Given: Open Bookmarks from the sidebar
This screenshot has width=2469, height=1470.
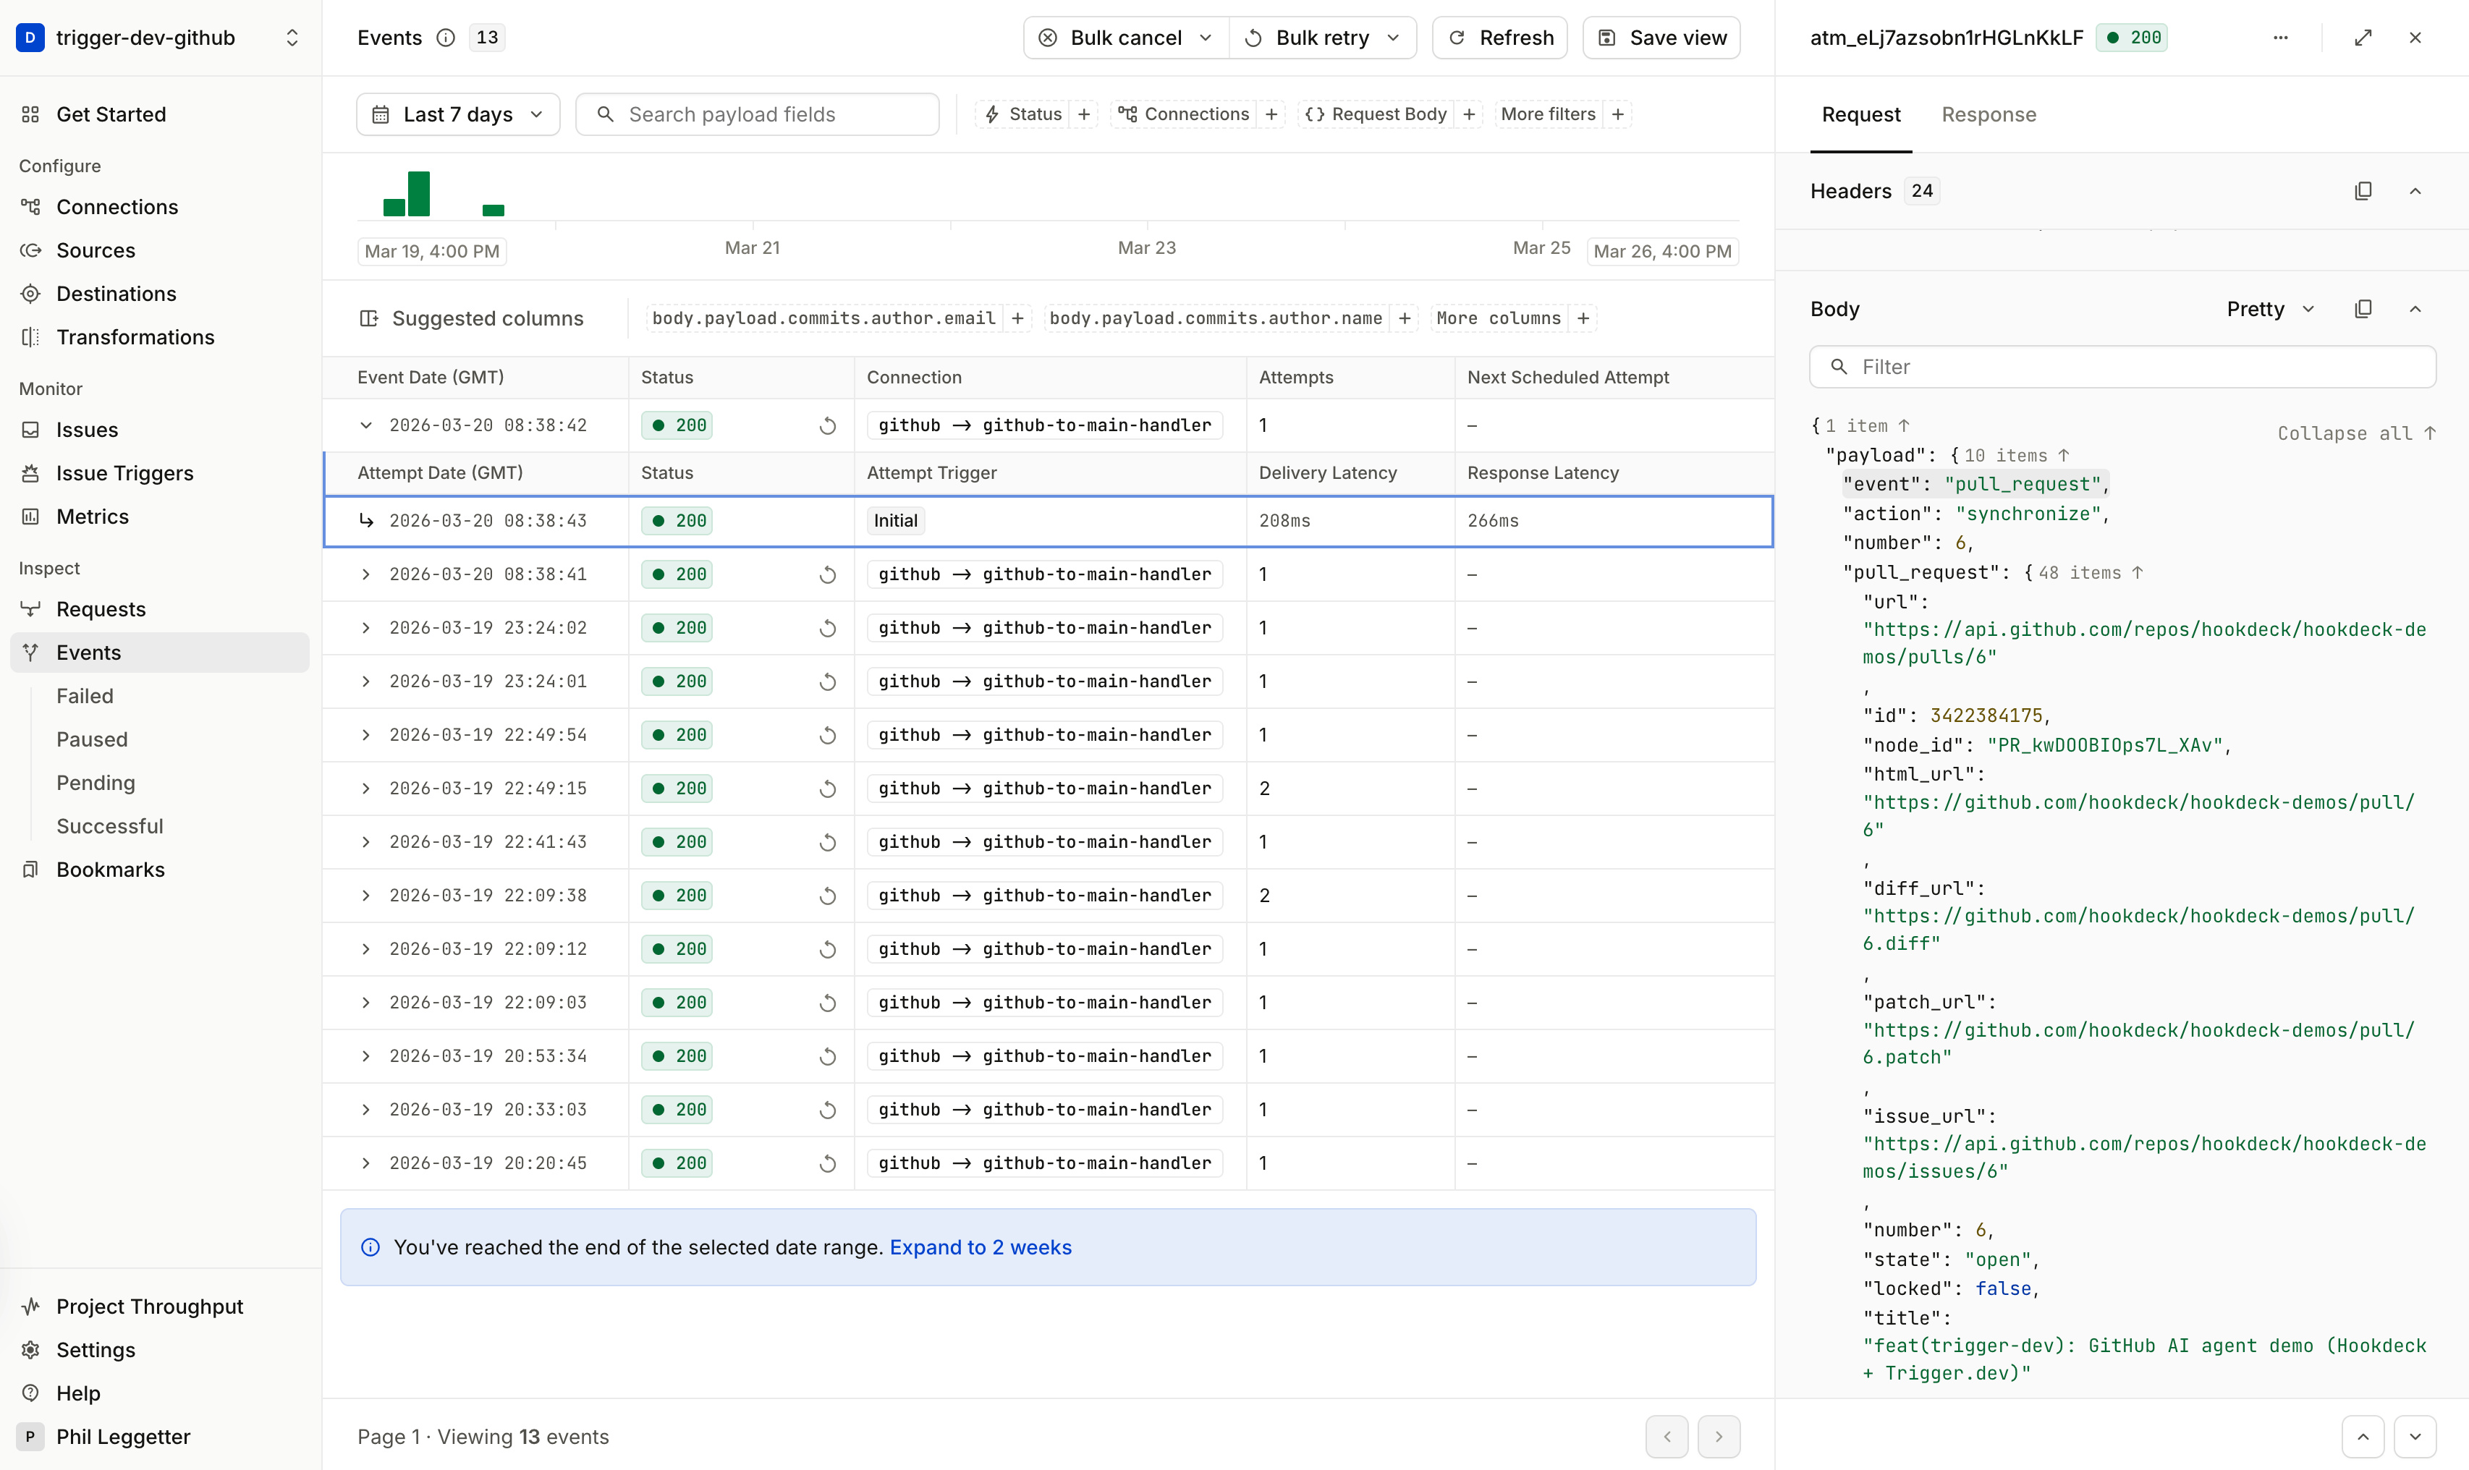Looking at the screenshot, I should pos(110,870).
